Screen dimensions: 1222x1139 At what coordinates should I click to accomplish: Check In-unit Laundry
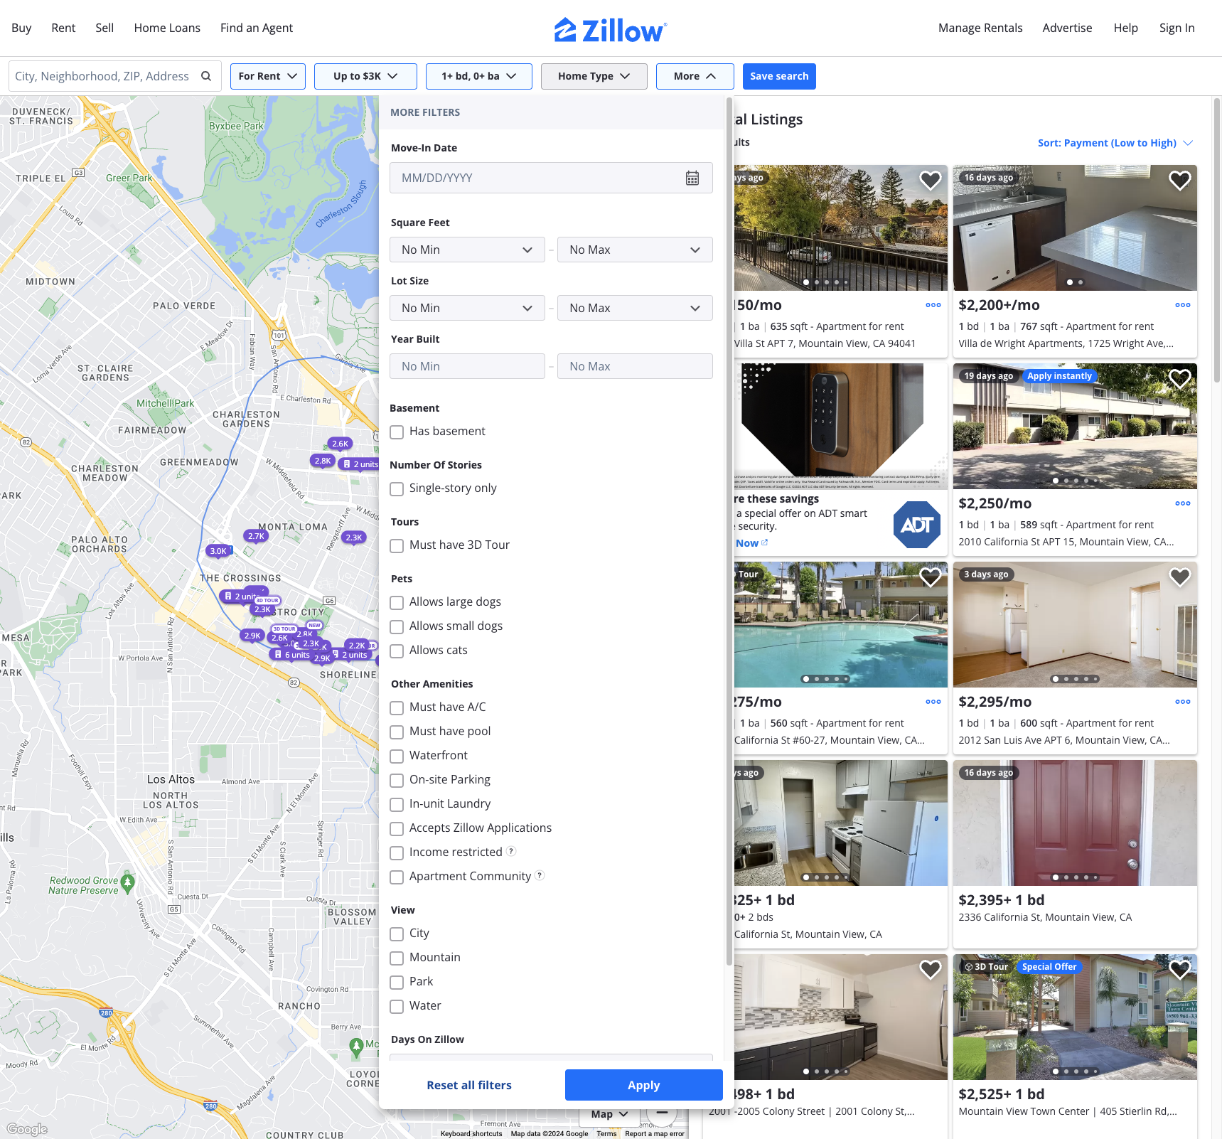(x=397, y=804)
